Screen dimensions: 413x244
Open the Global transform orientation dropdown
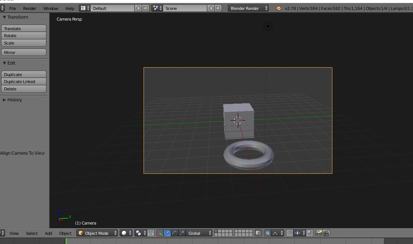coord(199,233)
